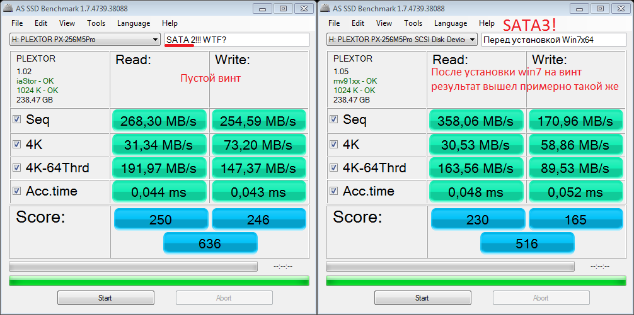Click Start button in right window
Image resolution: width=634 pixels, height=315 pixels.
[x=422, y=297]
